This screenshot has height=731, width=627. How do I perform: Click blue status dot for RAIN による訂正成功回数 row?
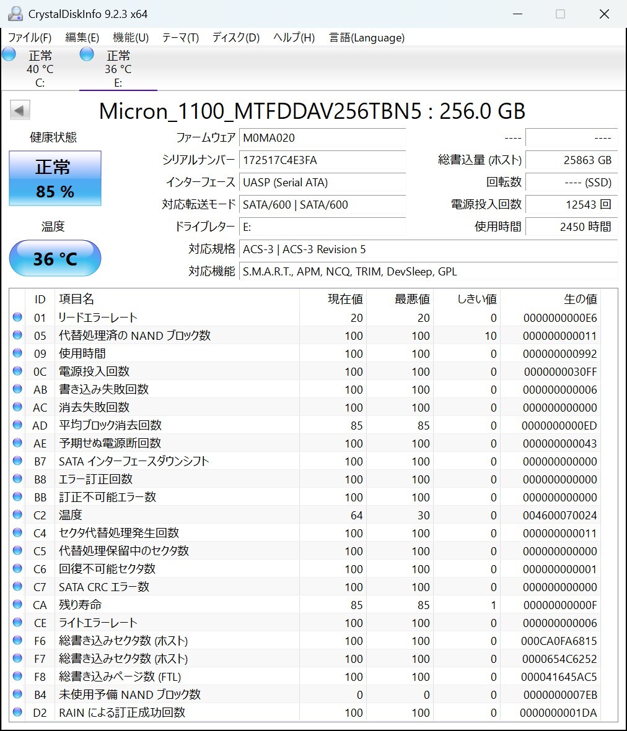coord(17,712)
